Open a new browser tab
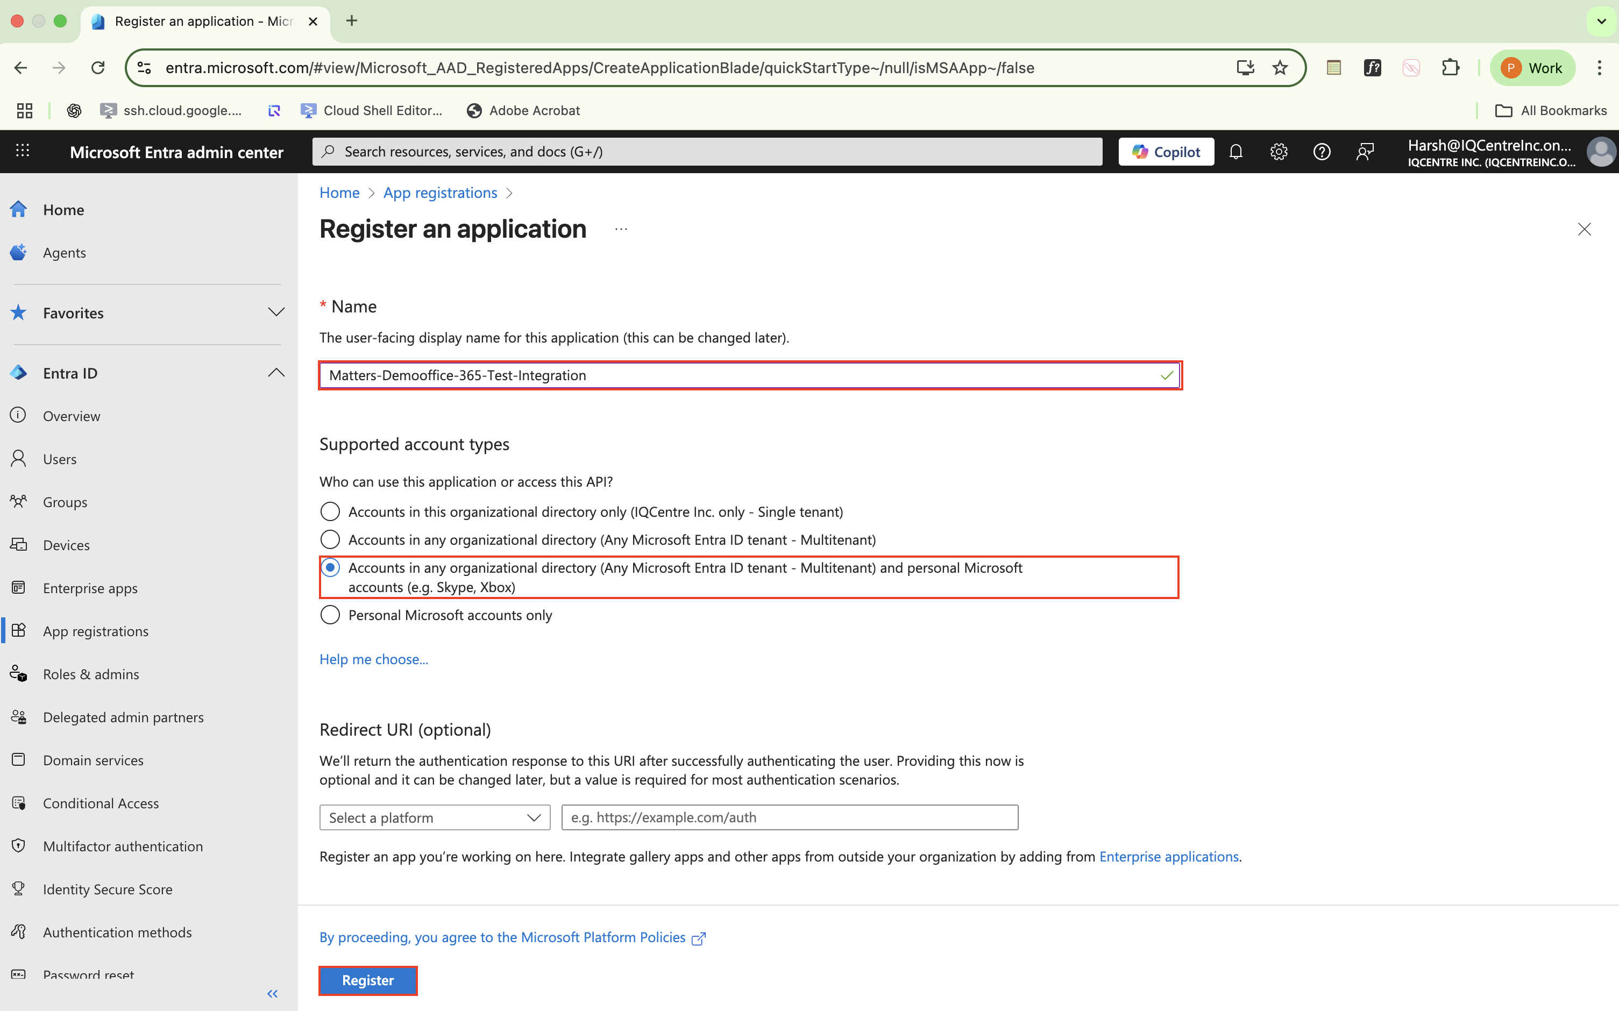 coord(352,21)
